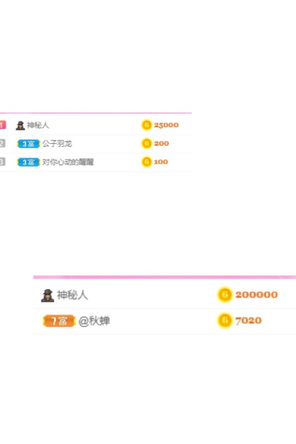Click the gold coin icon beside 7020
The width and height of the screenshot is (296, 444).
point(224,320)
